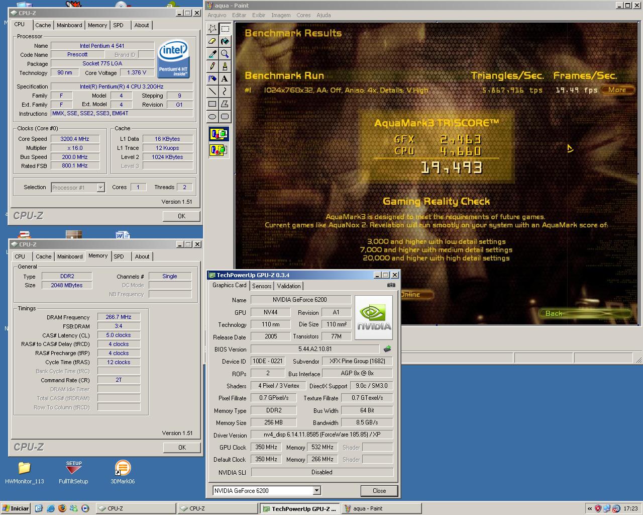Image resolution: width=643 pixels, height=515 pixels.
Task: Click the DRAM Frequency 266.7 MHz value
Action: pos(119,317)
